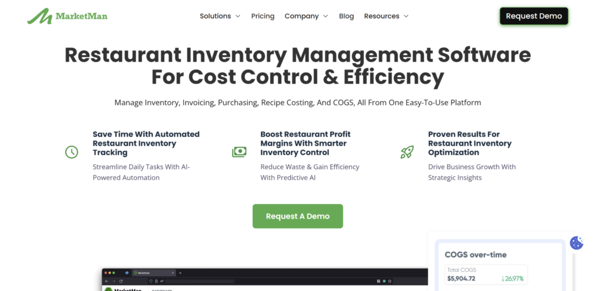
Task: Expand the Solutions dropdown chevron
Action: (237, 16)
